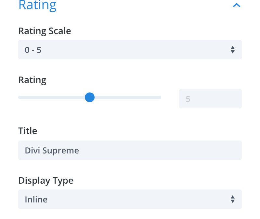Viewport: 260px width, 219px height.
Task: Open the Display Type dropdown
Action: pos(130,199)
